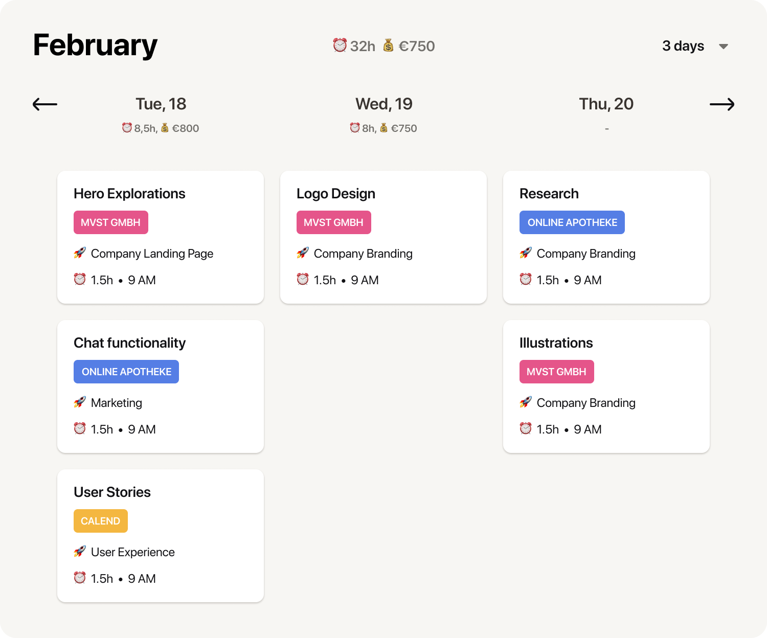Click the alarm clock icon beside 32h total

pyautogui.click(x=340, y=45)
